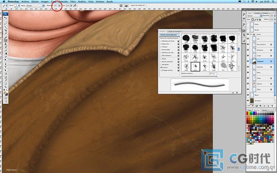Open Spotlight search in macOS menu bar

274,1
